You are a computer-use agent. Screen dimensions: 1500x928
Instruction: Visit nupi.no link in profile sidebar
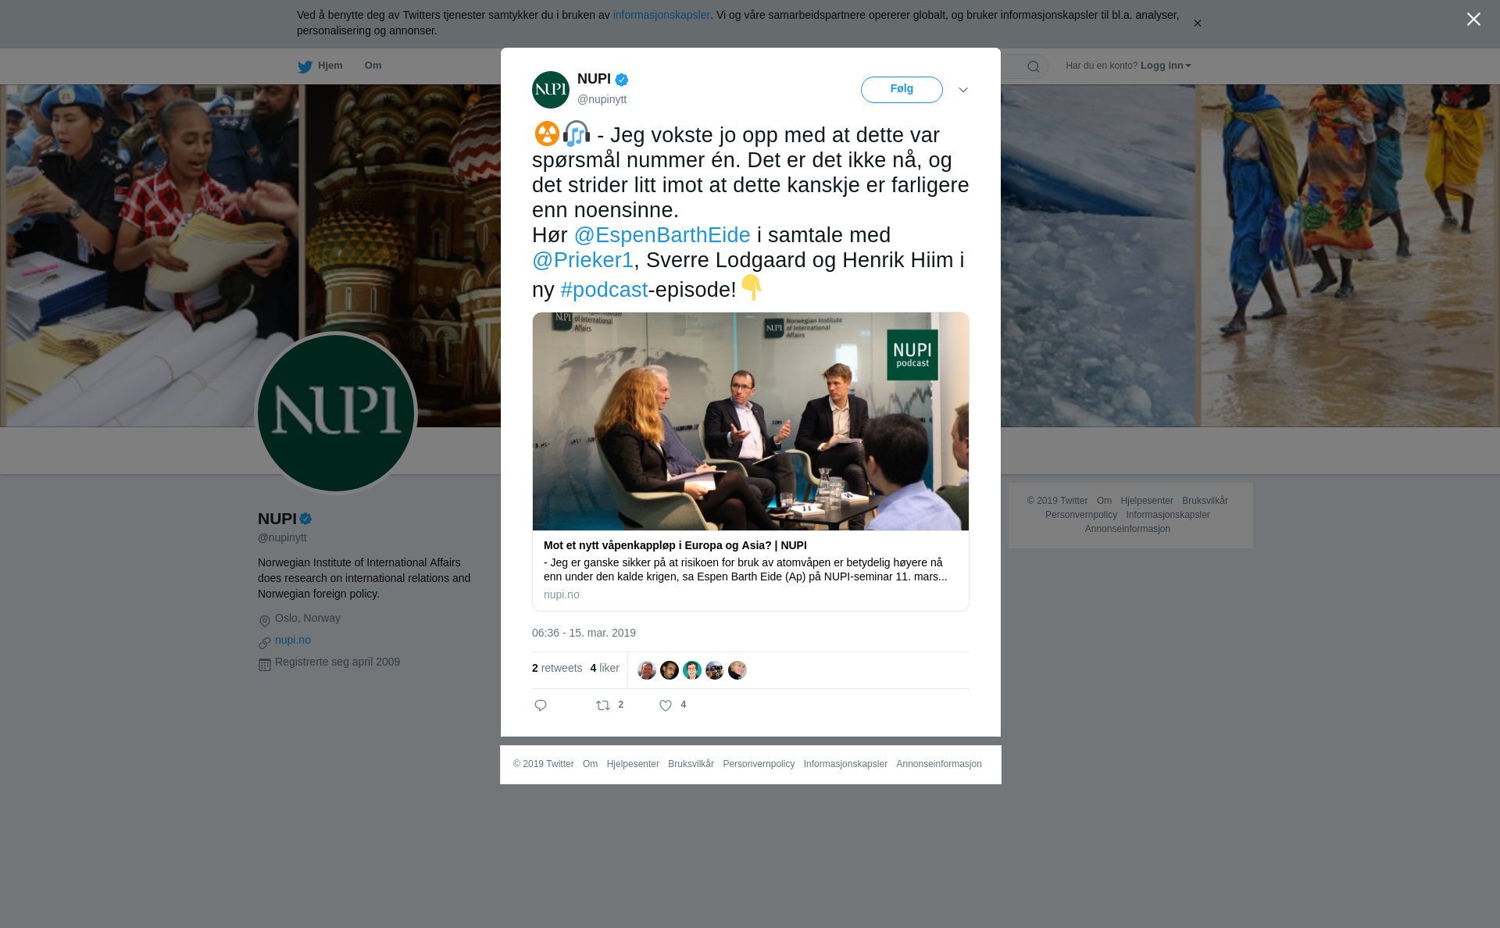pos(293,640)
